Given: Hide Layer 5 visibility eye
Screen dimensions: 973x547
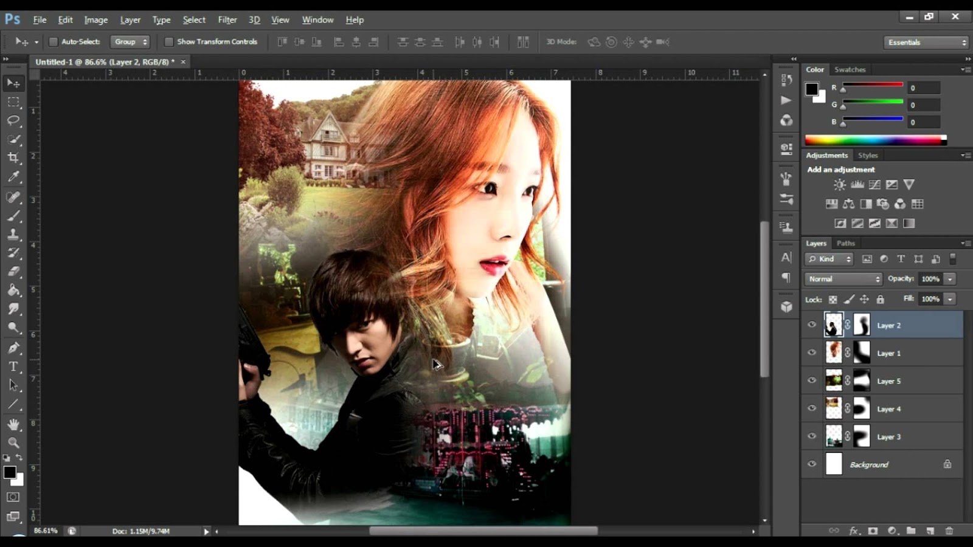Looking at the screenshot, I should tap(812, 380).
